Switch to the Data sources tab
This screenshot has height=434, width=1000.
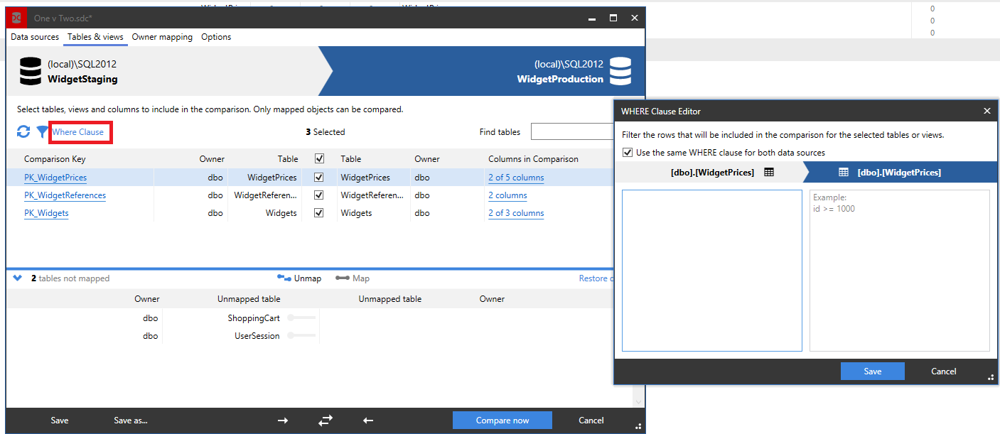click(x=35, y=37)
